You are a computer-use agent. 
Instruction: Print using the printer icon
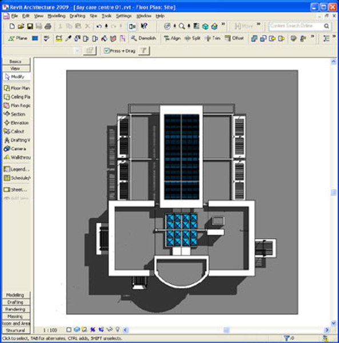pyautogui.click(x=48, y=26)
